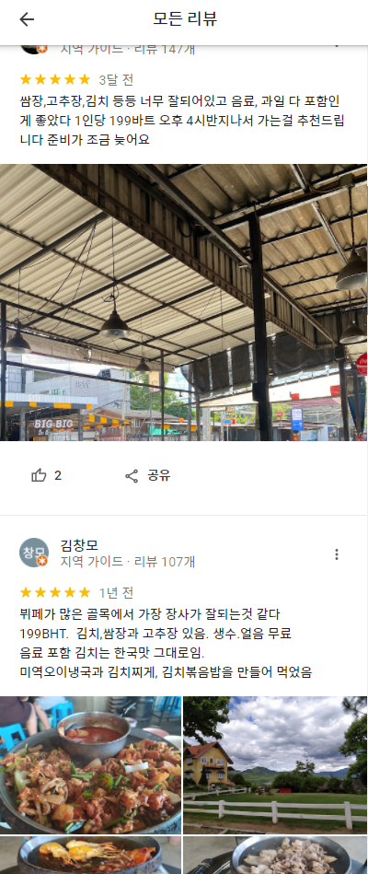Tap the review text about 쌈장,고추장,김치
The width and height of the screenshot is (368, 874).
(x=182, y=121)
